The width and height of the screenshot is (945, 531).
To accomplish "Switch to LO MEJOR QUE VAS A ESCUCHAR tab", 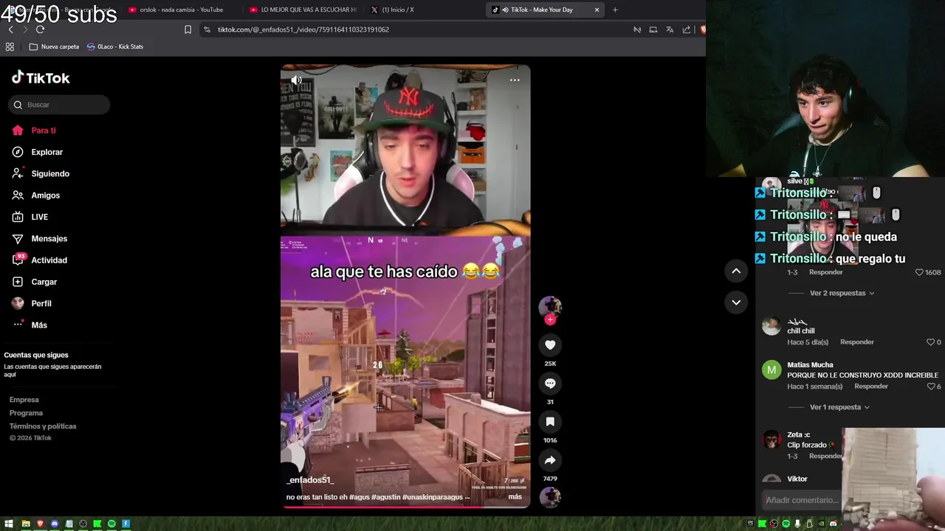I will 303,10.
